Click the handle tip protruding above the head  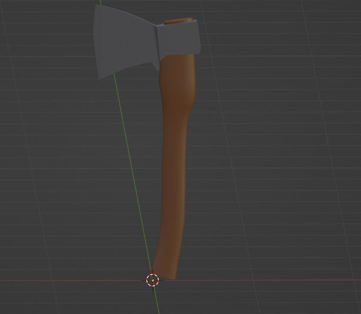[179, 21]
